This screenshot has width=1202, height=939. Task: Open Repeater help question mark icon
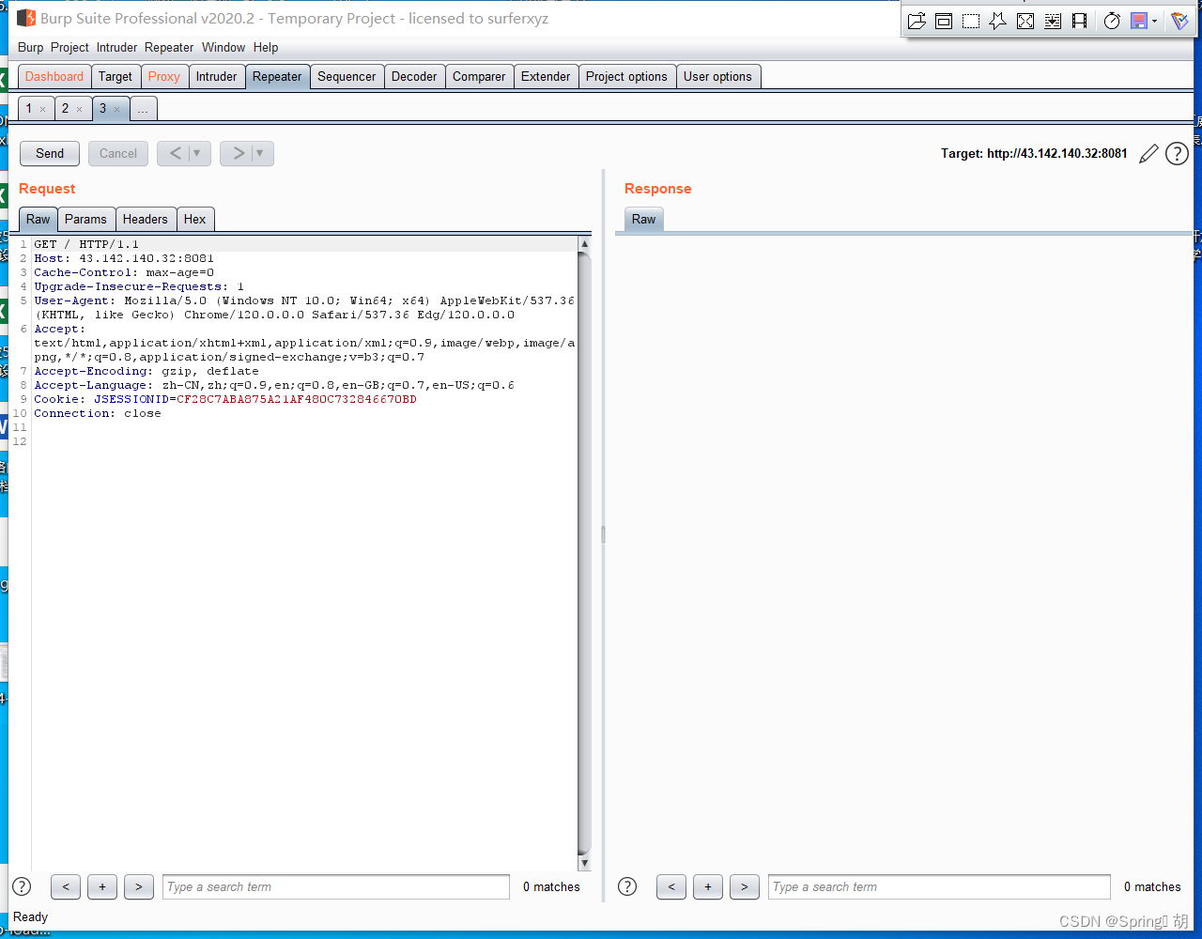point(1177,154)
